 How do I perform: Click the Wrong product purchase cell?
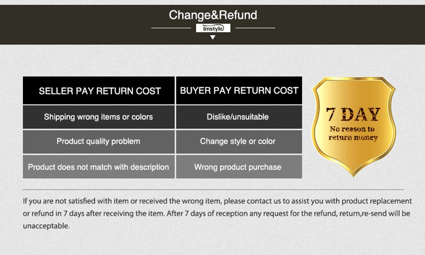pyautogui.click(x=239, y=166)
